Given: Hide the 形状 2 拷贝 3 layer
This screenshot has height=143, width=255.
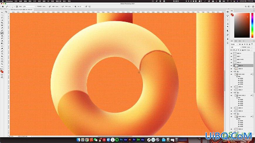Looking at the screenshot, I should [x=231, y=117].
